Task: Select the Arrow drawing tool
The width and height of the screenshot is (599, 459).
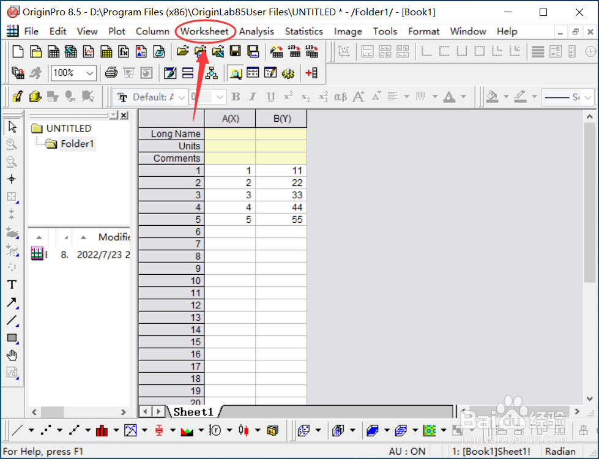Action: [12, 302]
